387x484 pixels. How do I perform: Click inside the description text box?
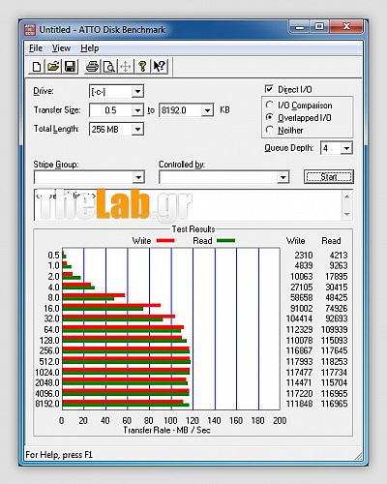coord(188,205)
